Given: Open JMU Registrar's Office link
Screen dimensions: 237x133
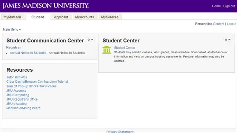Looking at the screenshot, I should (22, 99).
